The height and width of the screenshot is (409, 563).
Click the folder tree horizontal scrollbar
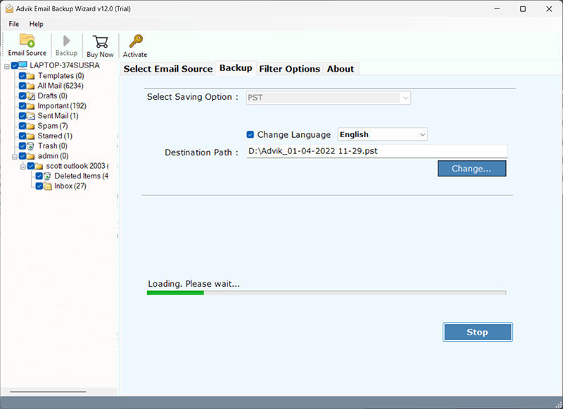[x=48, y=392]
